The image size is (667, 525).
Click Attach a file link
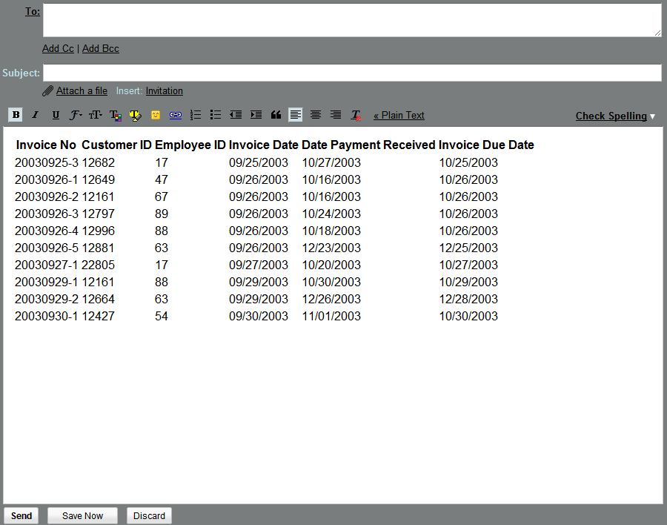(x=82, y=90)
